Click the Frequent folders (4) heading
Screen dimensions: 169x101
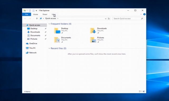point(61,24)
